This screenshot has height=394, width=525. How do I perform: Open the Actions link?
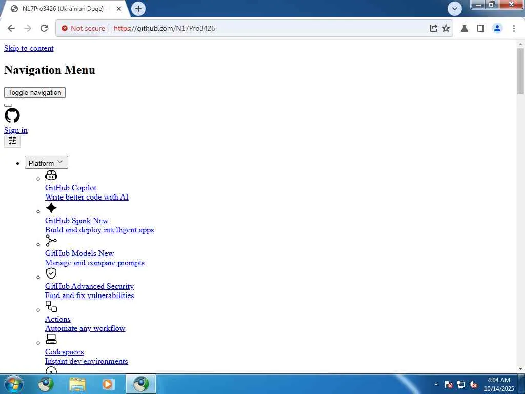(57, 319)
